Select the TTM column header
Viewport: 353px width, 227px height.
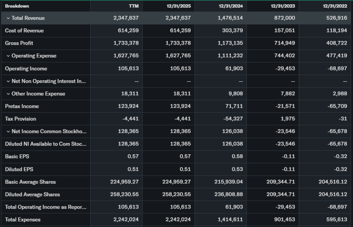[133, 6]
